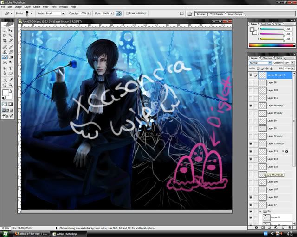
Task: Click Edit in Quick Mask Mode icon
Action: (x=10, y=104)
